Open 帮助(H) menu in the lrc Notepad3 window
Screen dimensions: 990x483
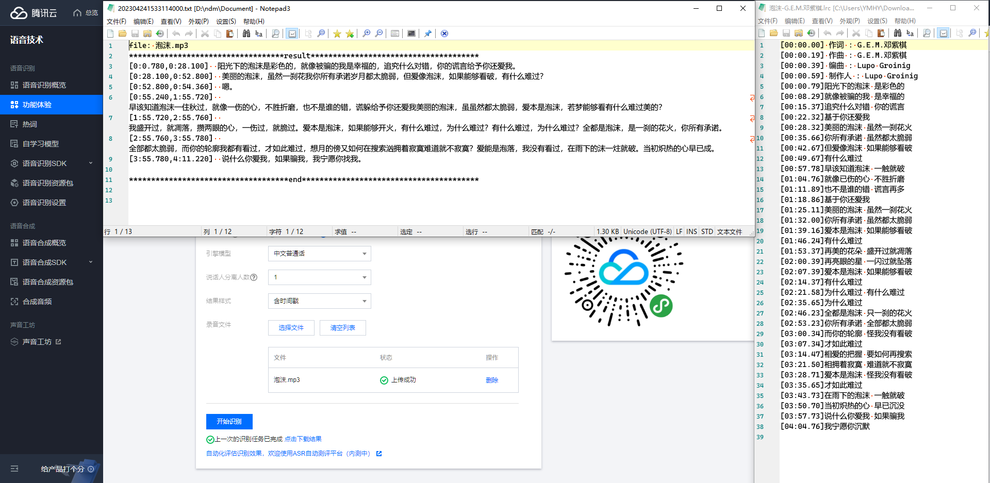click(905, 21)
